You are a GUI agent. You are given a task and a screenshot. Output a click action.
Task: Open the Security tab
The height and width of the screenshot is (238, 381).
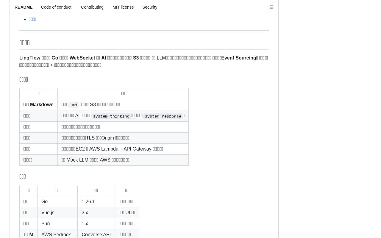(x=150, y=7)
